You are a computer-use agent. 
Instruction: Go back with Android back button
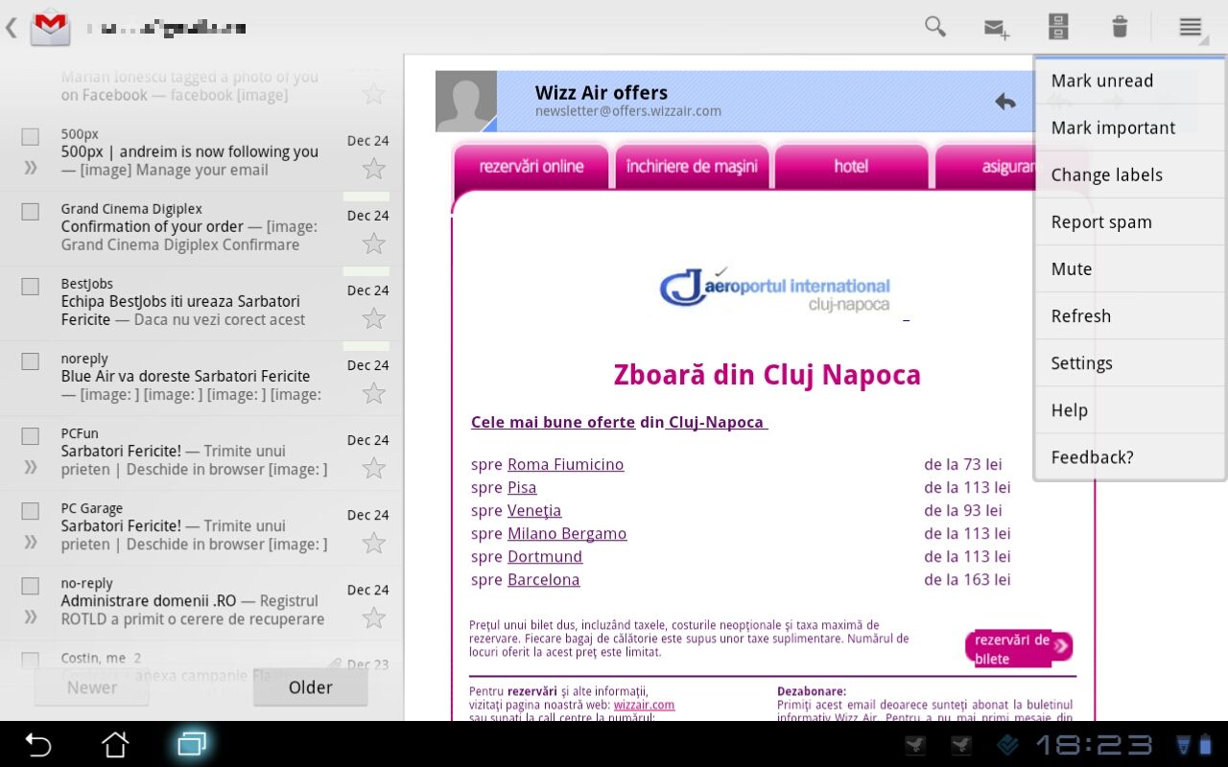[x=37, y=744]
